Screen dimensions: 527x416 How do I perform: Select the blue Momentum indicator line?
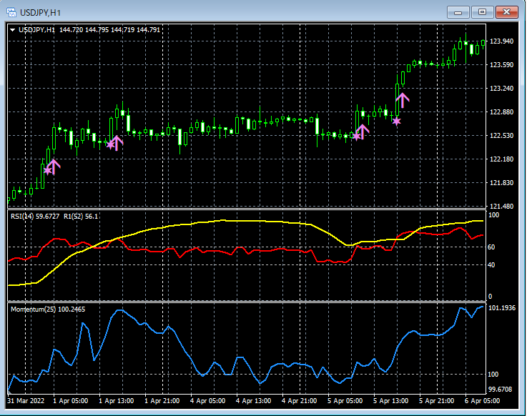122,312
